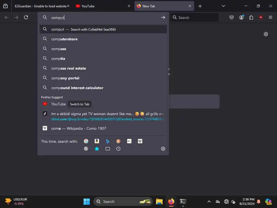Open the clock showing 2:36 PM
This screenshot has height=208, width=277.
pos(247,201)
